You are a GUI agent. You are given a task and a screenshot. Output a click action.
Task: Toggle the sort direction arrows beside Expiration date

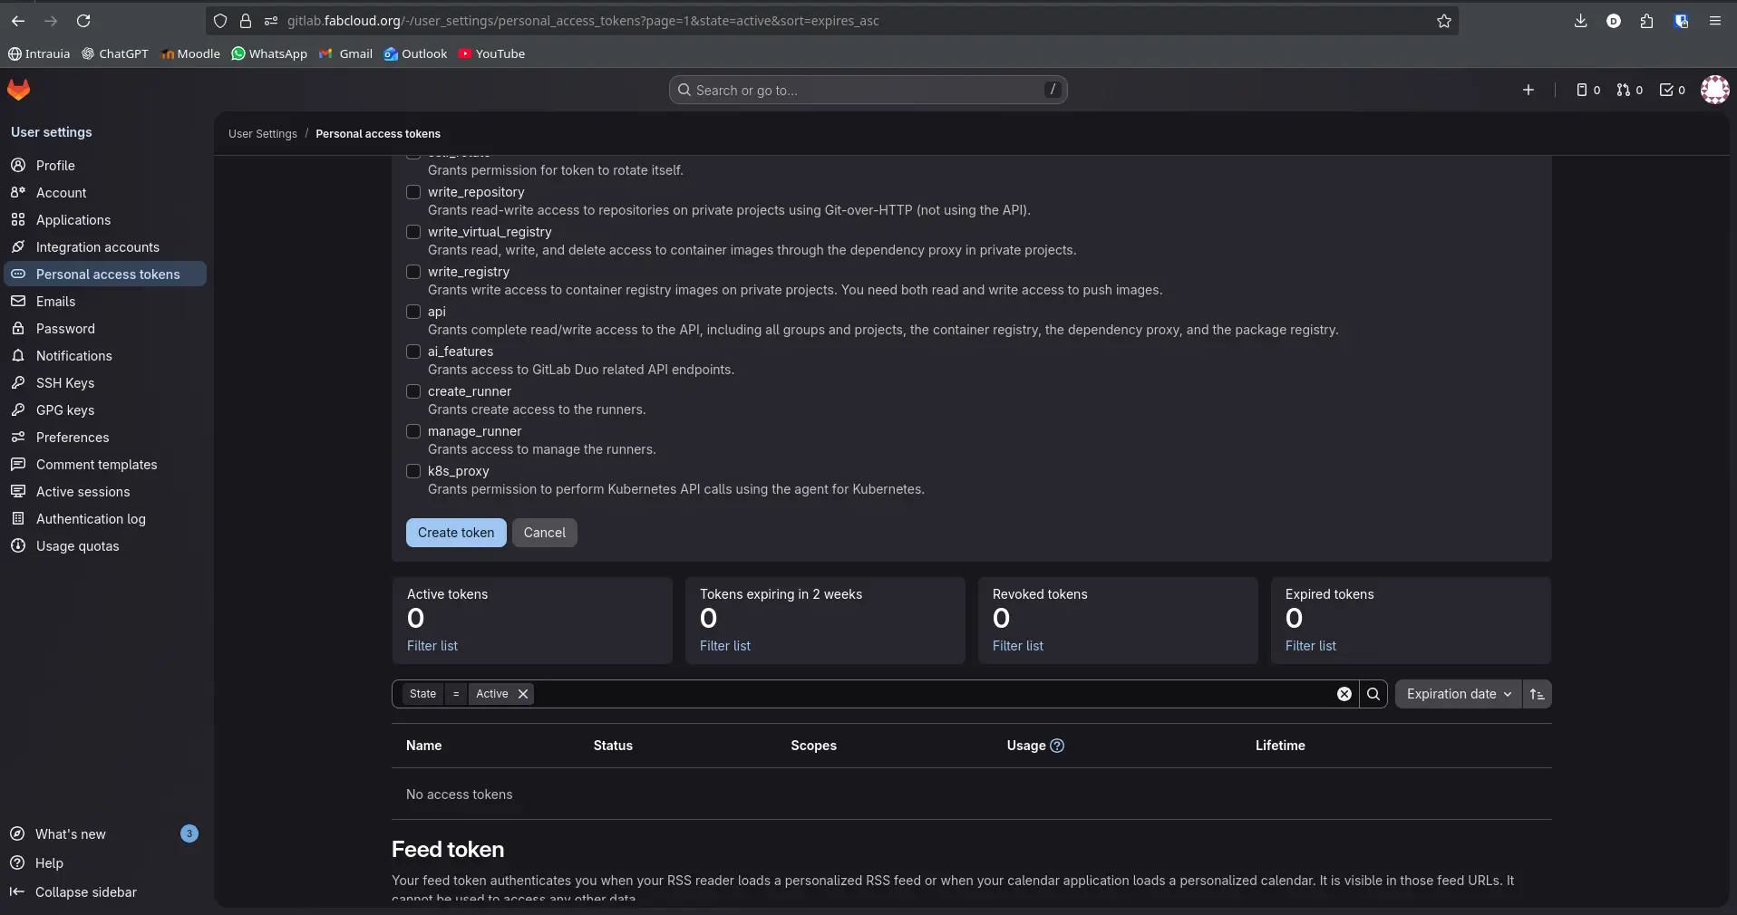tap(1538, 694)
